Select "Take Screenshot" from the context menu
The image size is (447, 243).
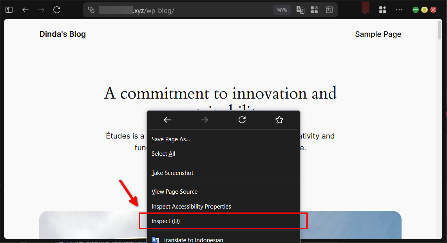click(172, 173)
